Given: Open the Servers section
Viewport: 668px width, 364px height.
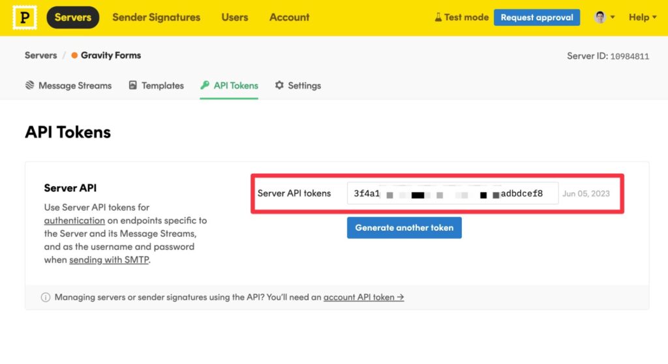Looking at the screenshot, I should tap(72, 18).
